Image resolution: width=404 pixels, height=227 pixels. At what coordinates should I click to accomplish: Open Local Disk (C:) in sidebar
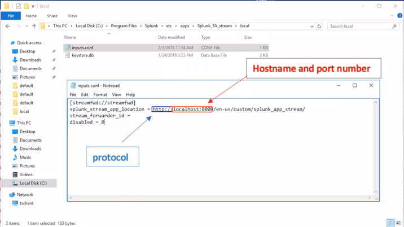pyautogui.click(x=33, y=184)
